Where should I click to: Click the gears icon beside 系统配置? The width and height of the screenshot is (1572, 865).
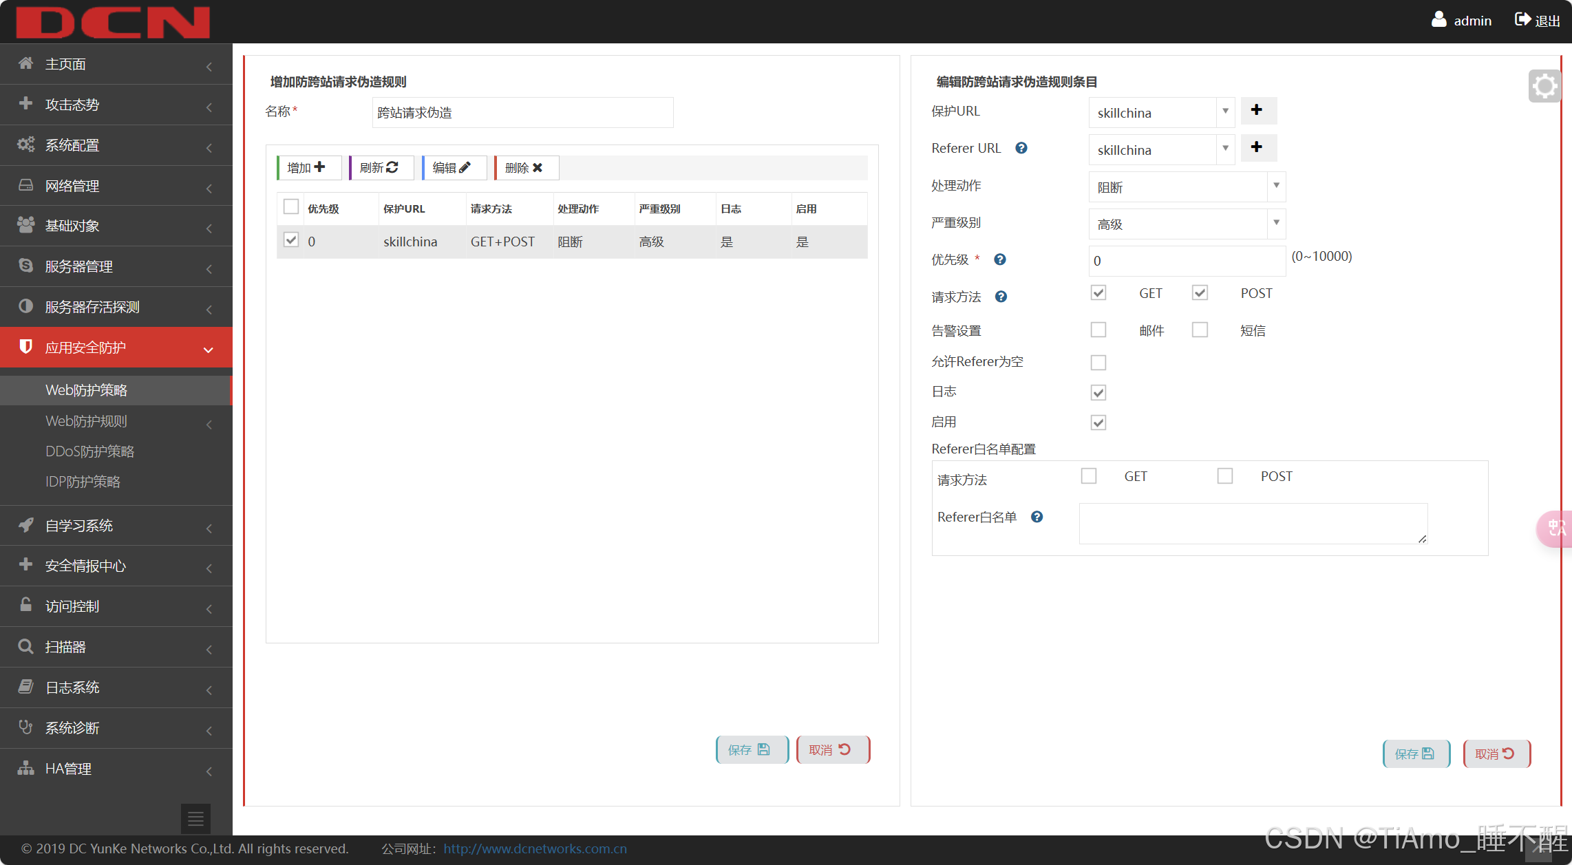pyautogui.click(x=25, y=144)
